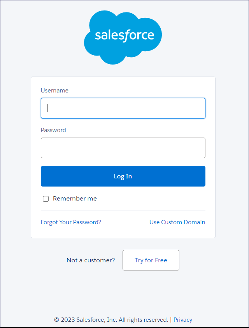Click the footer separator bar before Privacy
The image size is (249, 328).
click(x=171, y=320)
